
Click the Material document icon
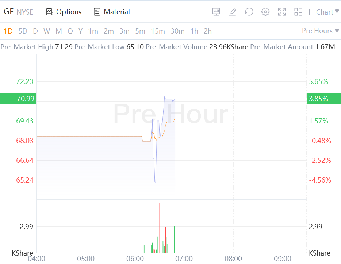click(97, 12)
